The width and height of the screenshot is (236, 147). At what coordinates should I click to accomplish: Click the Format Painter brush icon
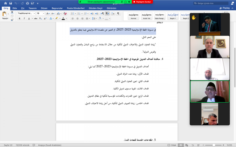[x=12, y=20]
